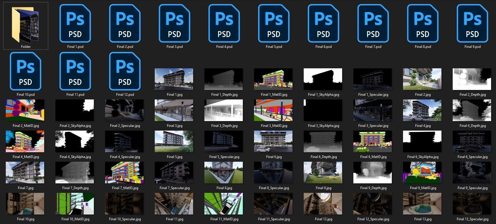496x224 pixels.
Task: Open the folder named Folder
Action: (x=25, y=25)
